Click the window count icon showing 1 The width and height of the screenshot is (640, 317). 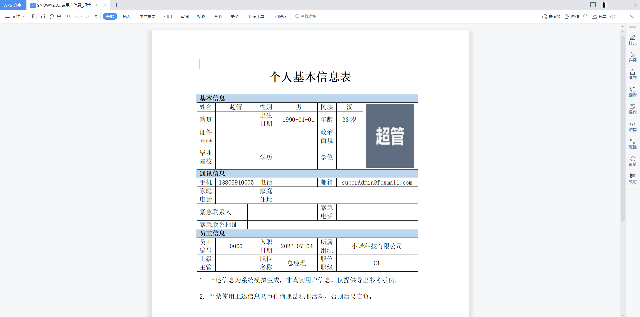coord(593,5)
